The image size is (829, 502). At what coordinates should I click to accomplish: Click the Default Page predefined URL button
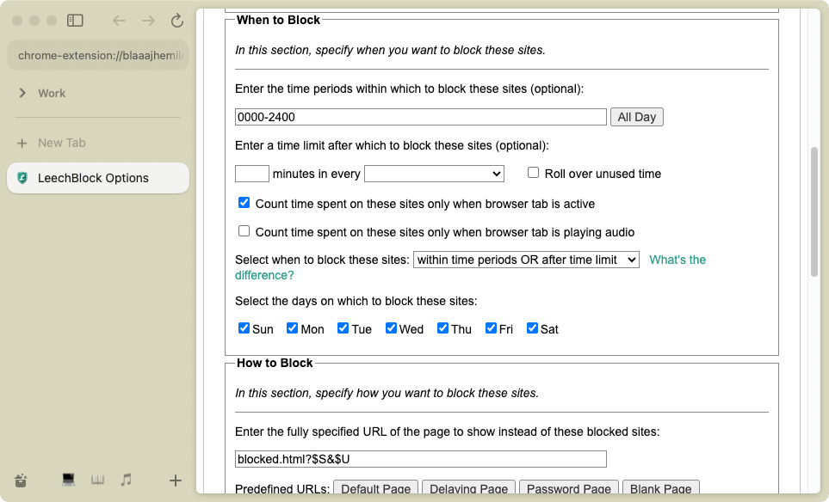pos(376,488)
